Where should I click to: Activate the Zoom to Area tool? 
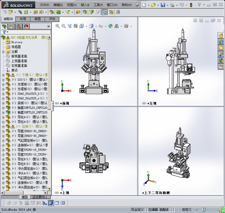coord(63,26)
